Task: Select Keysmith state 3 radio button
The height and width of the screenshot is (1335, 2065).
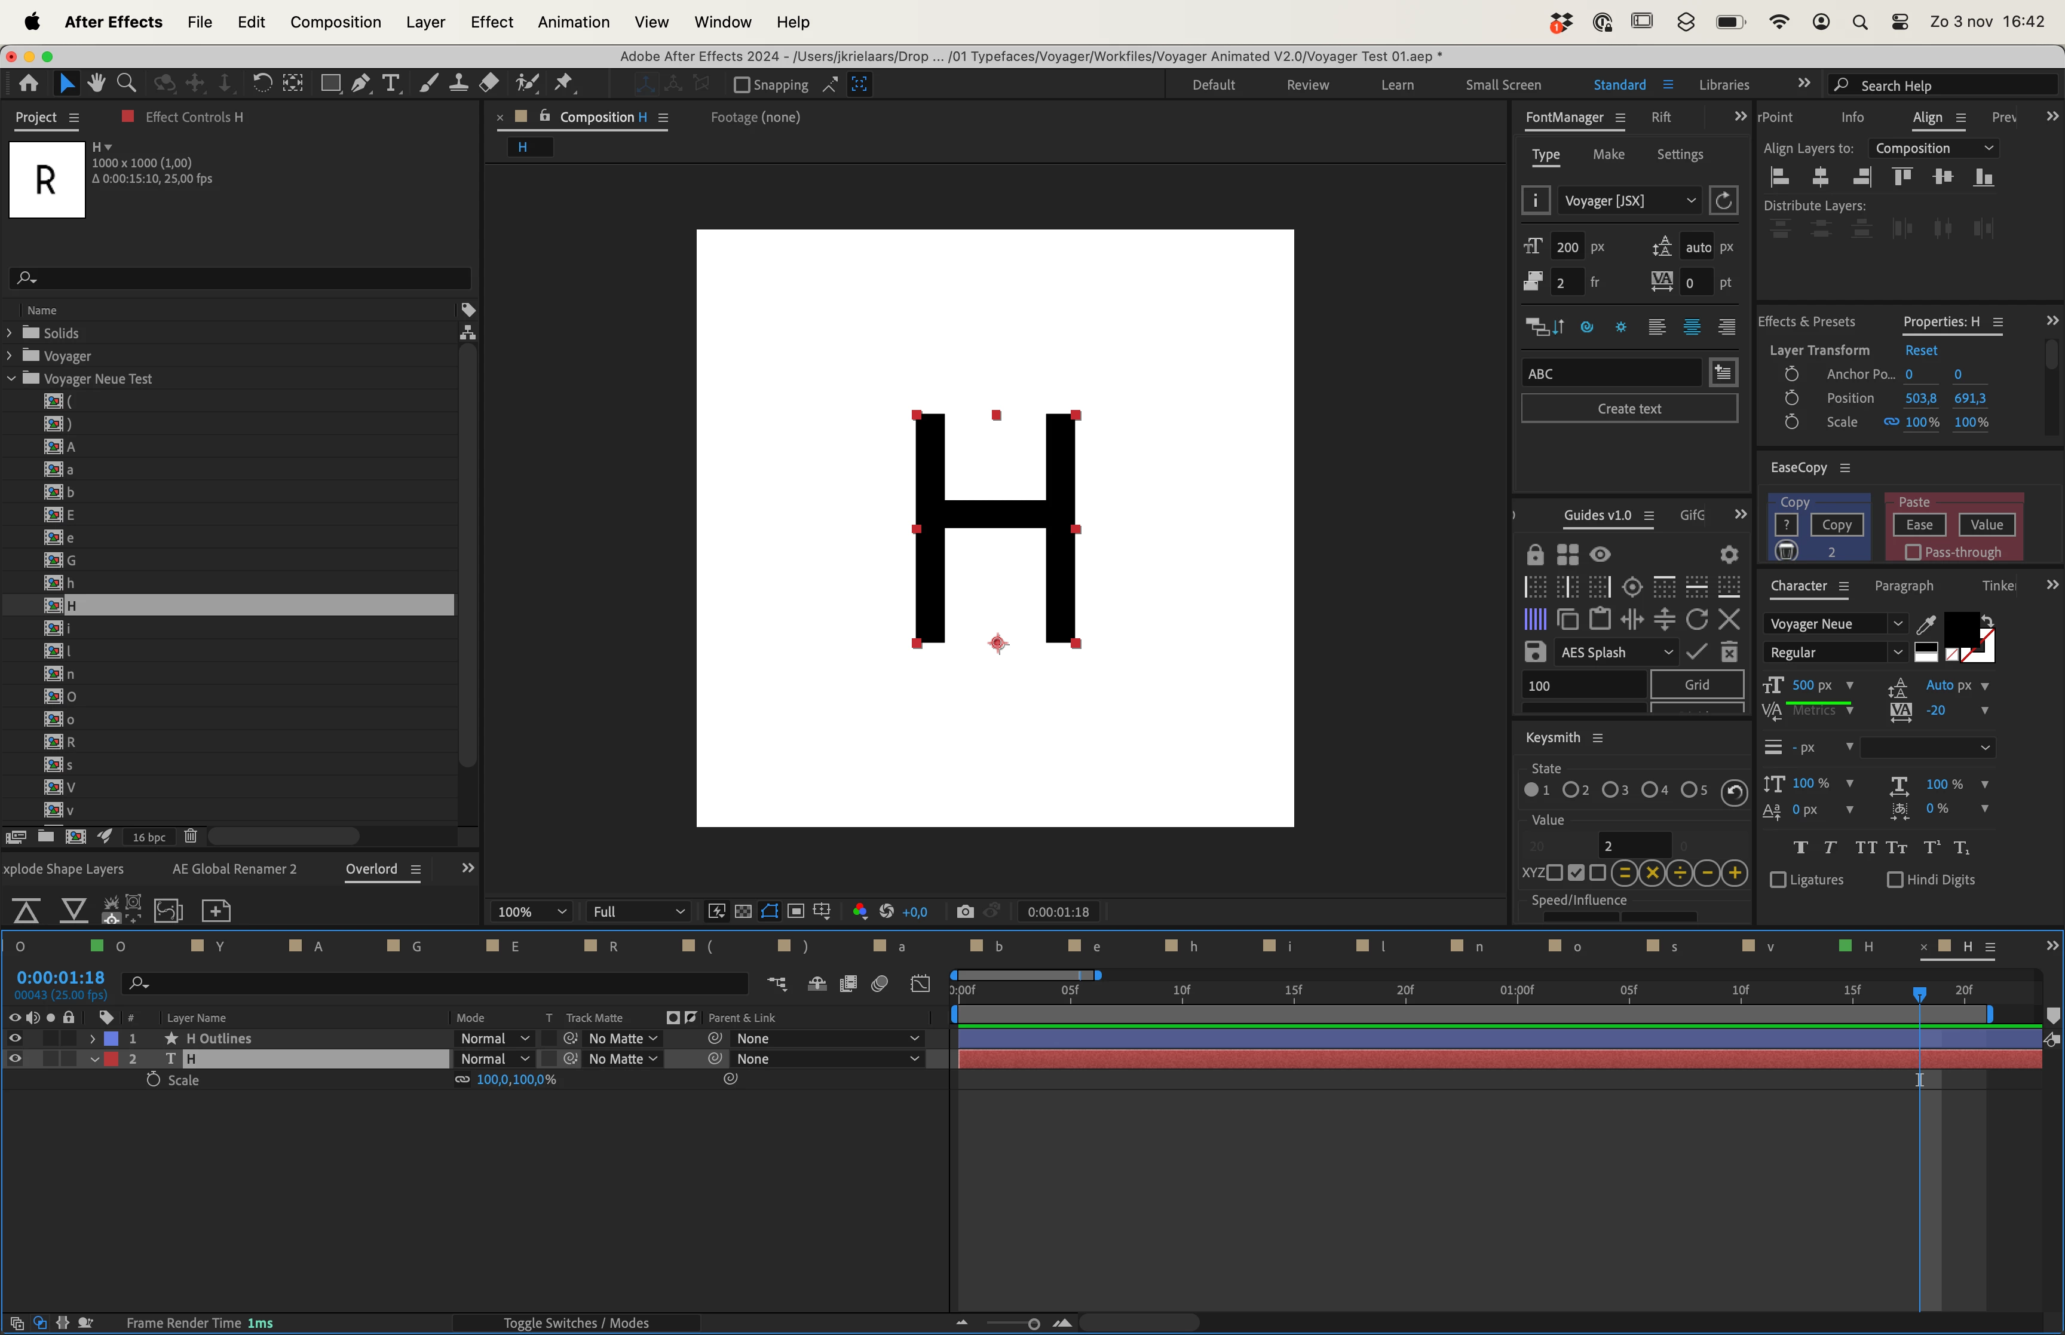Action: (x=1609, y=790)
